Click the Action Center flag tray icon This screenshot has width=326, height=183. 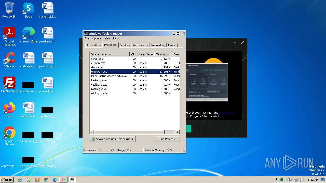point(302,180)
